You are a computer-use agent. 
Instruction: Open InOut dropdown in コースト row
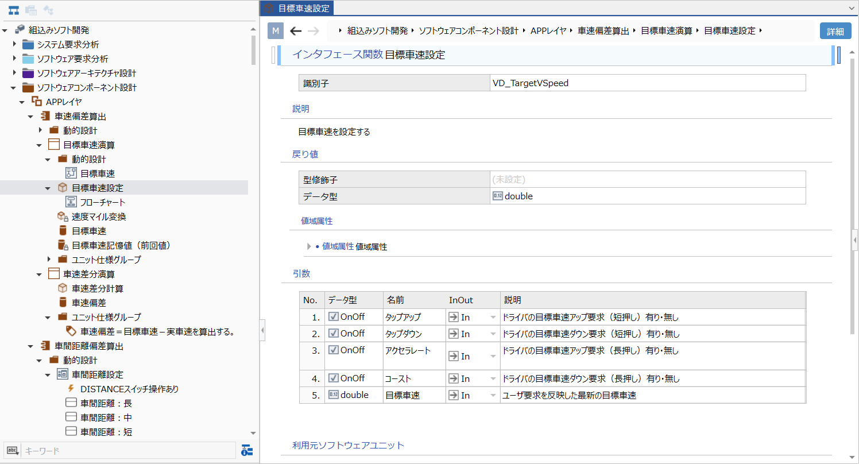[x=492, y=379]
